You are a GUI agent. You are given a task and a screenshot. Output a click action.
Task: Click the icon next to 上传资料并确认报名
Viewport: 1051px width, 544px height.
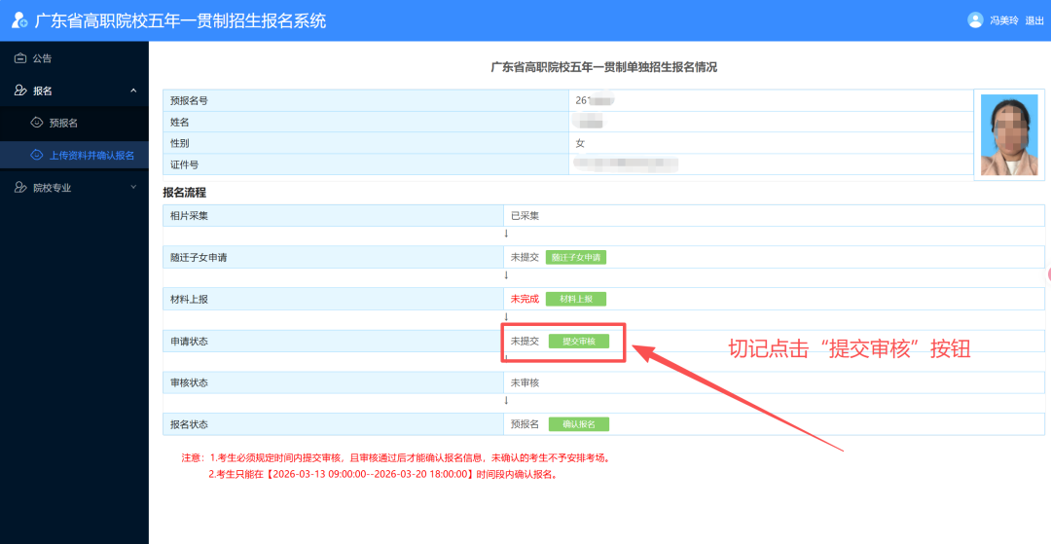(37, 155)
